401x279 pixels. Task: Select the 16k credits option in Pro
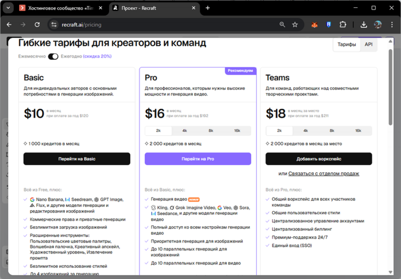237,131
